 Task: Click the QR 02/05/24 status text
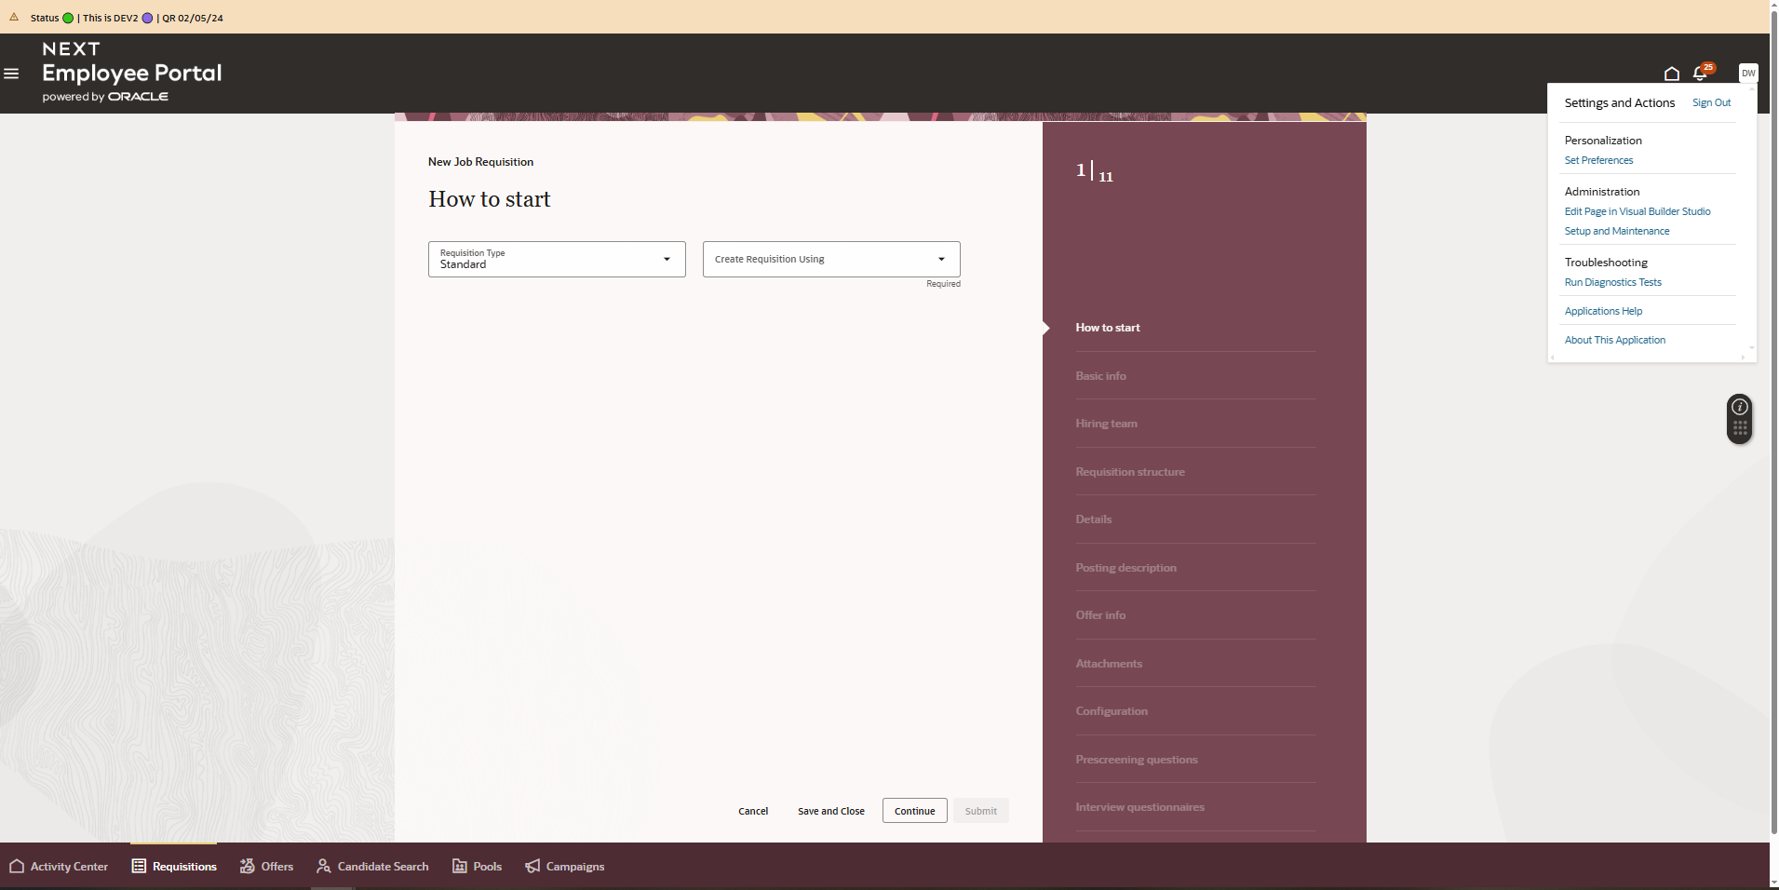pyautogui.click(x=193, y=18)
